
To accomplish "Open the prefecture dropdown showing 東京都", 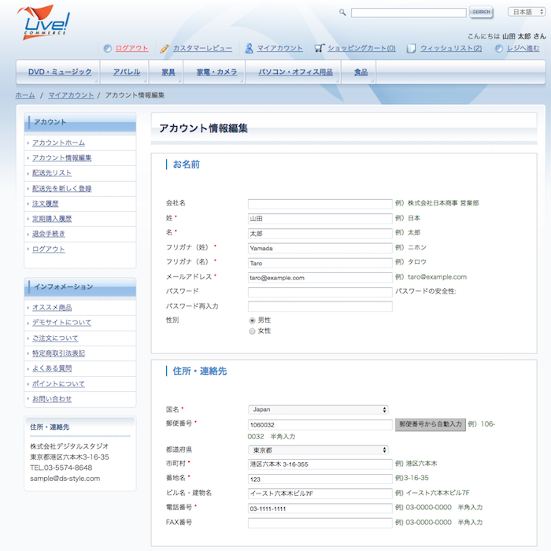I will (319, 450).
